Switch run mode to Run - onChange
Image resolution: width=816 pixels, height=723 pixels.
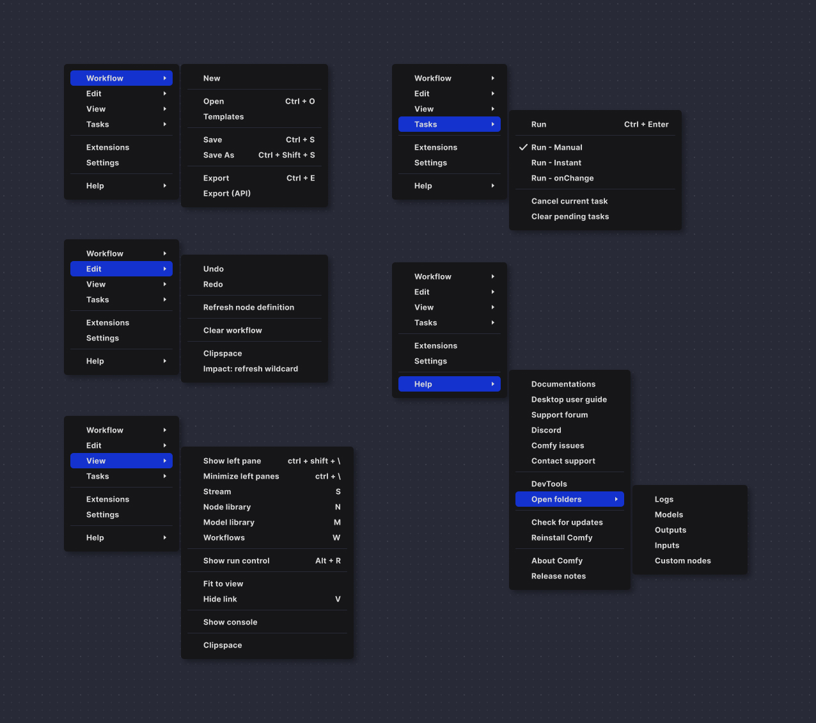tap(562, 178)
